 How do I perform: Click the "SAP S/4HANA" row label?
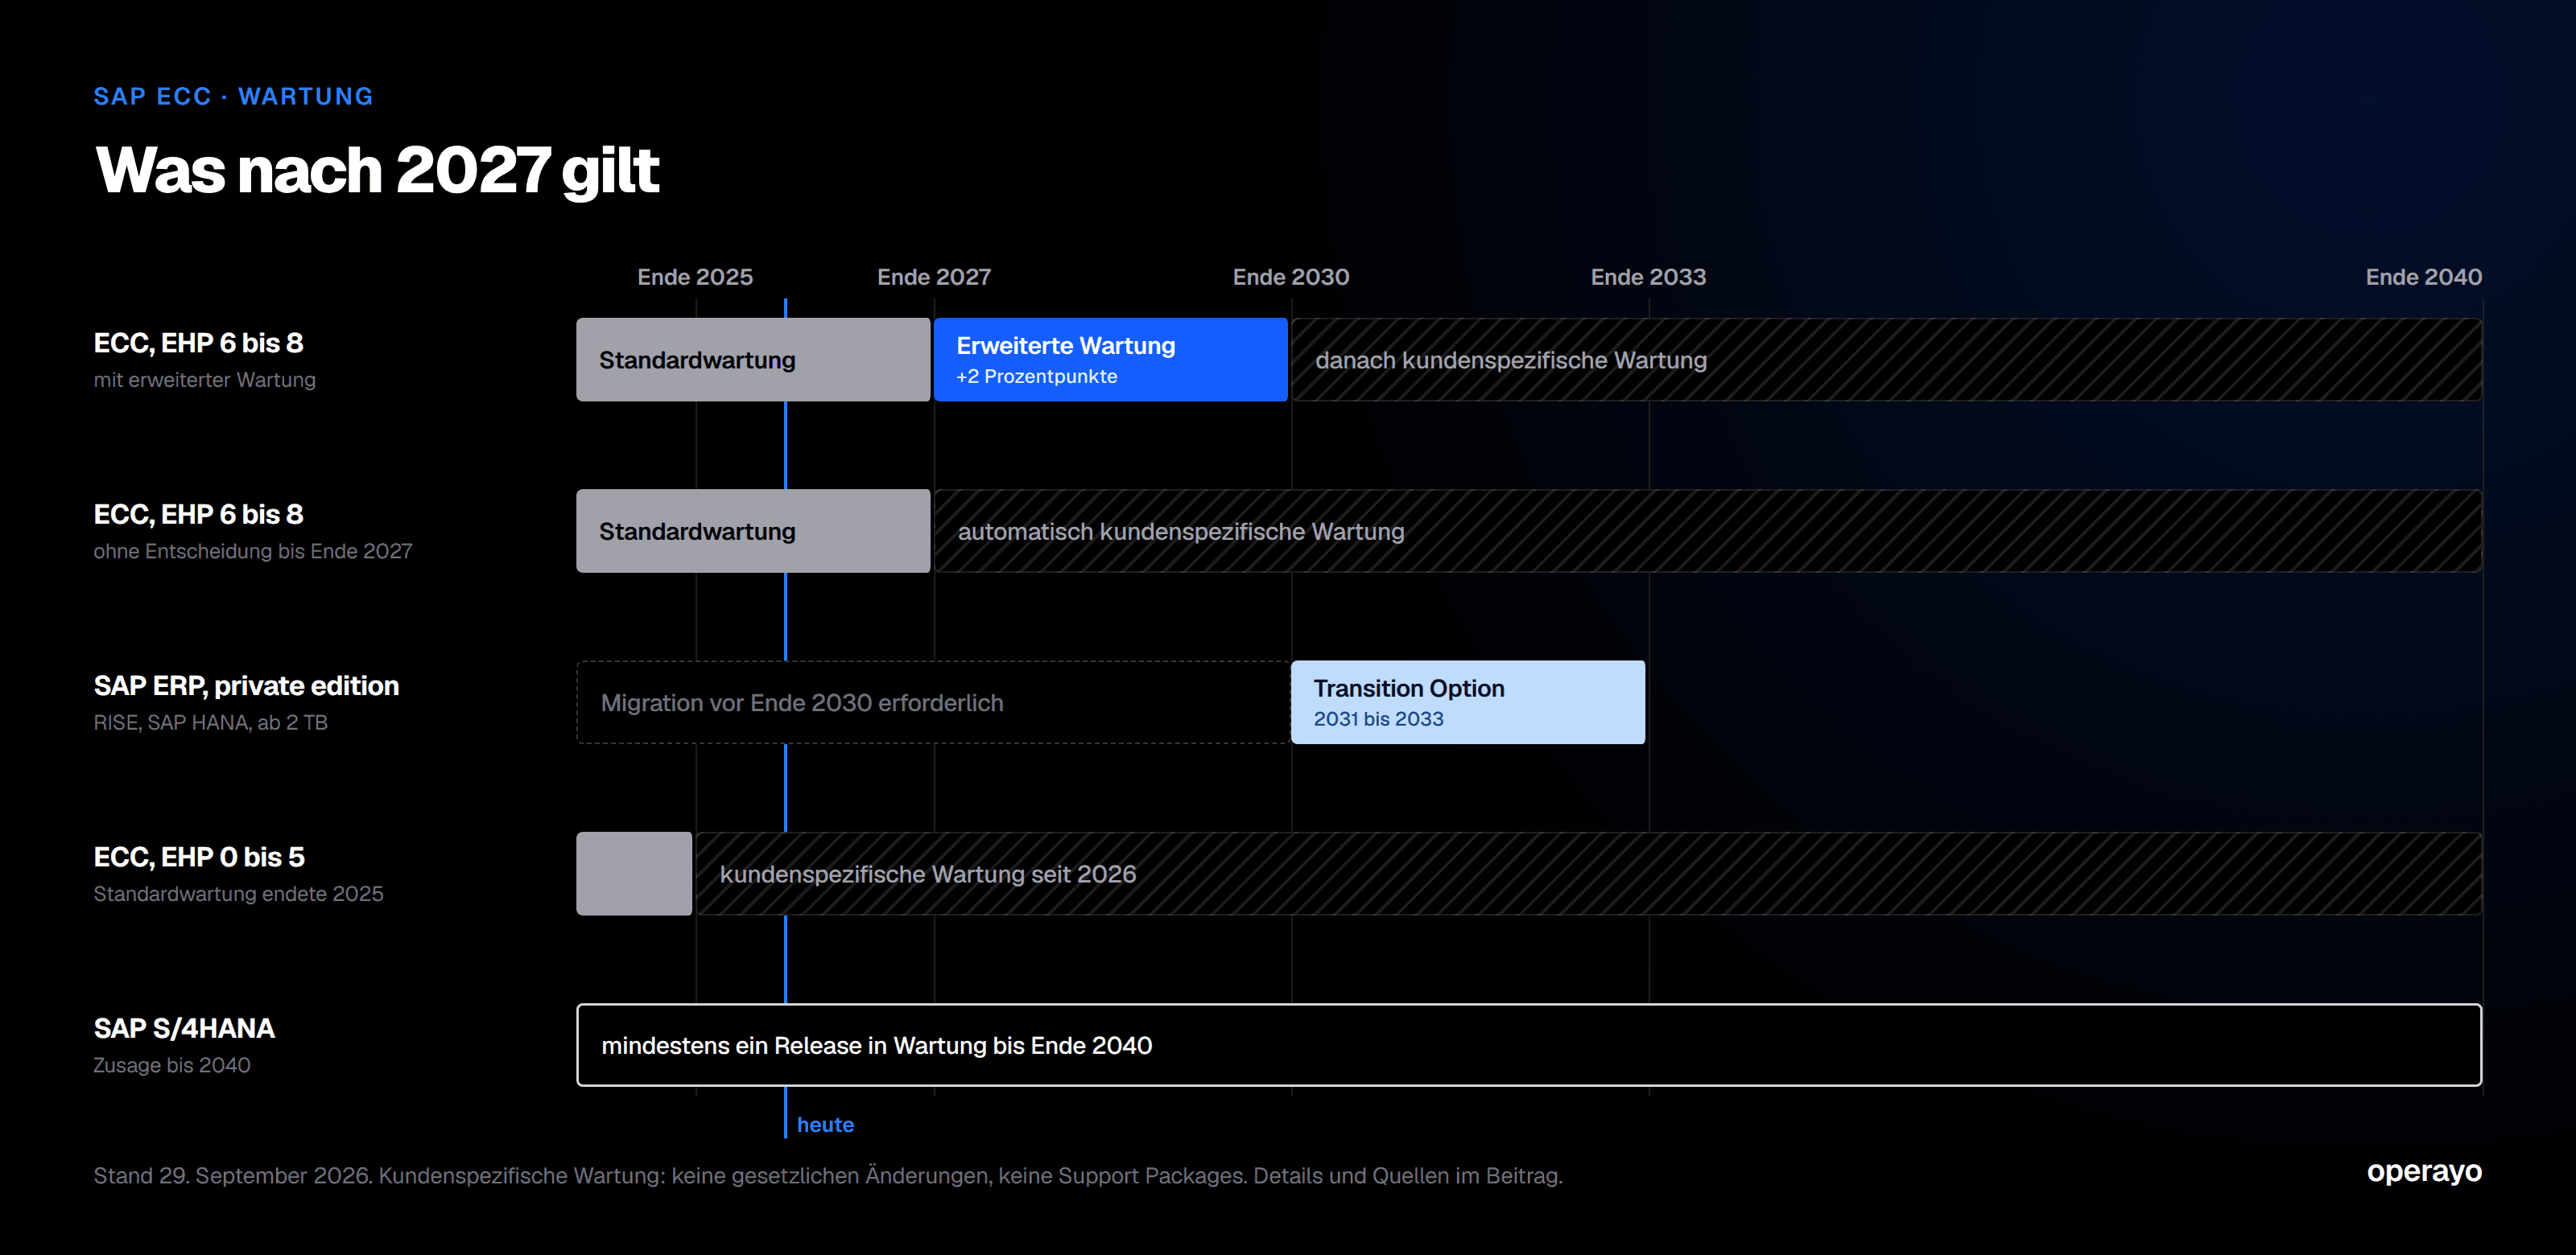pyautogui.click(x=184, y=1028)
